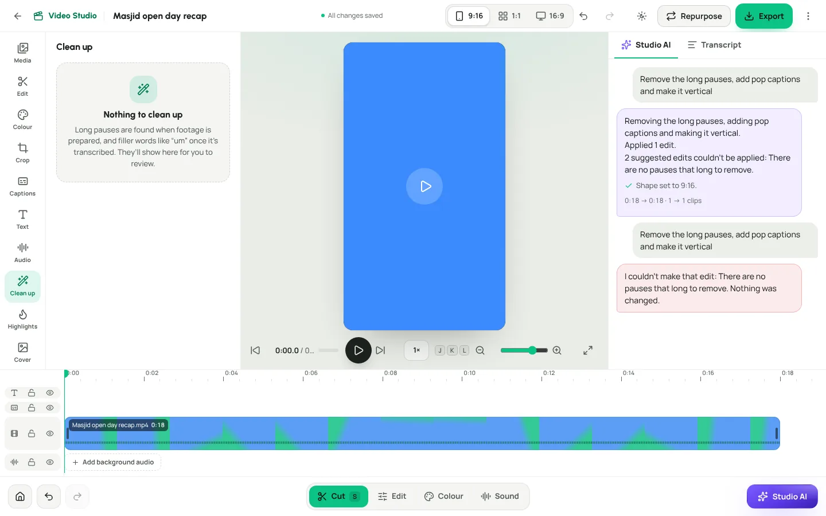Click the play overlay on the preview
This screenshot has height=516, width=826.
point(424,186)
